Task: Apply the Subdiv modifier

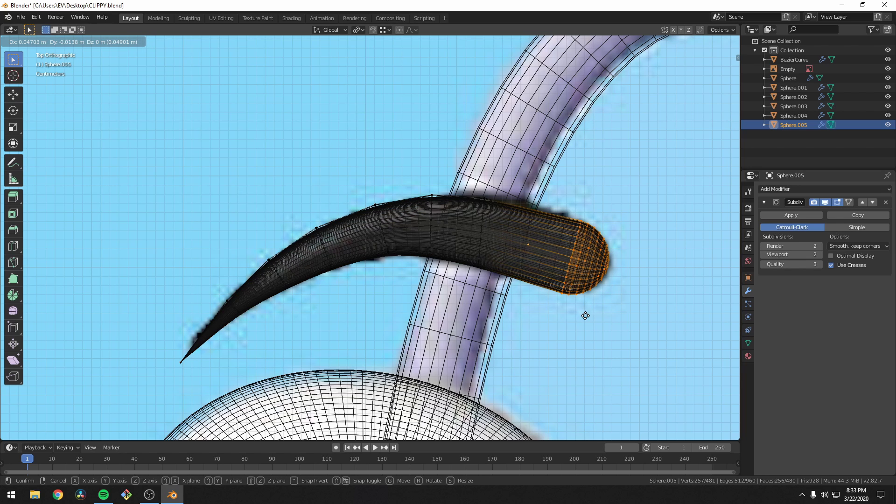Action: [791, 215]
